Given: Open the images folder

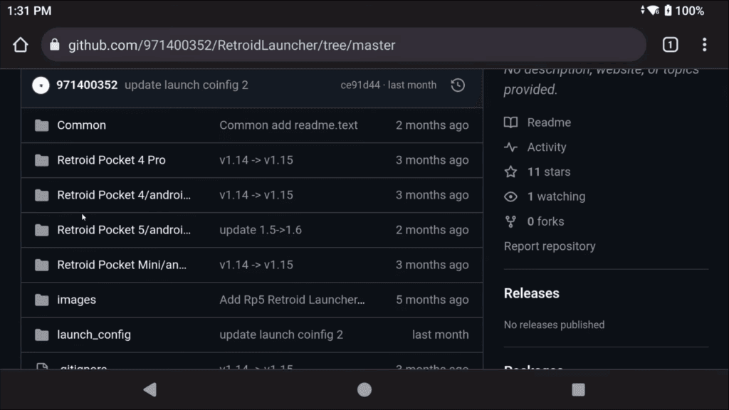Looking at the screenshot, I should pyautogui.click(x=77, y=300).
